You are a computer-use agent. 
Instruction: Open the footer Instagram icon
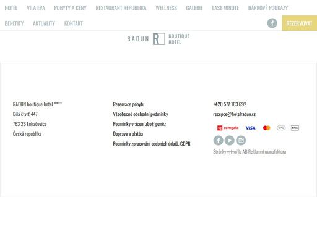[x=241, y=141]
